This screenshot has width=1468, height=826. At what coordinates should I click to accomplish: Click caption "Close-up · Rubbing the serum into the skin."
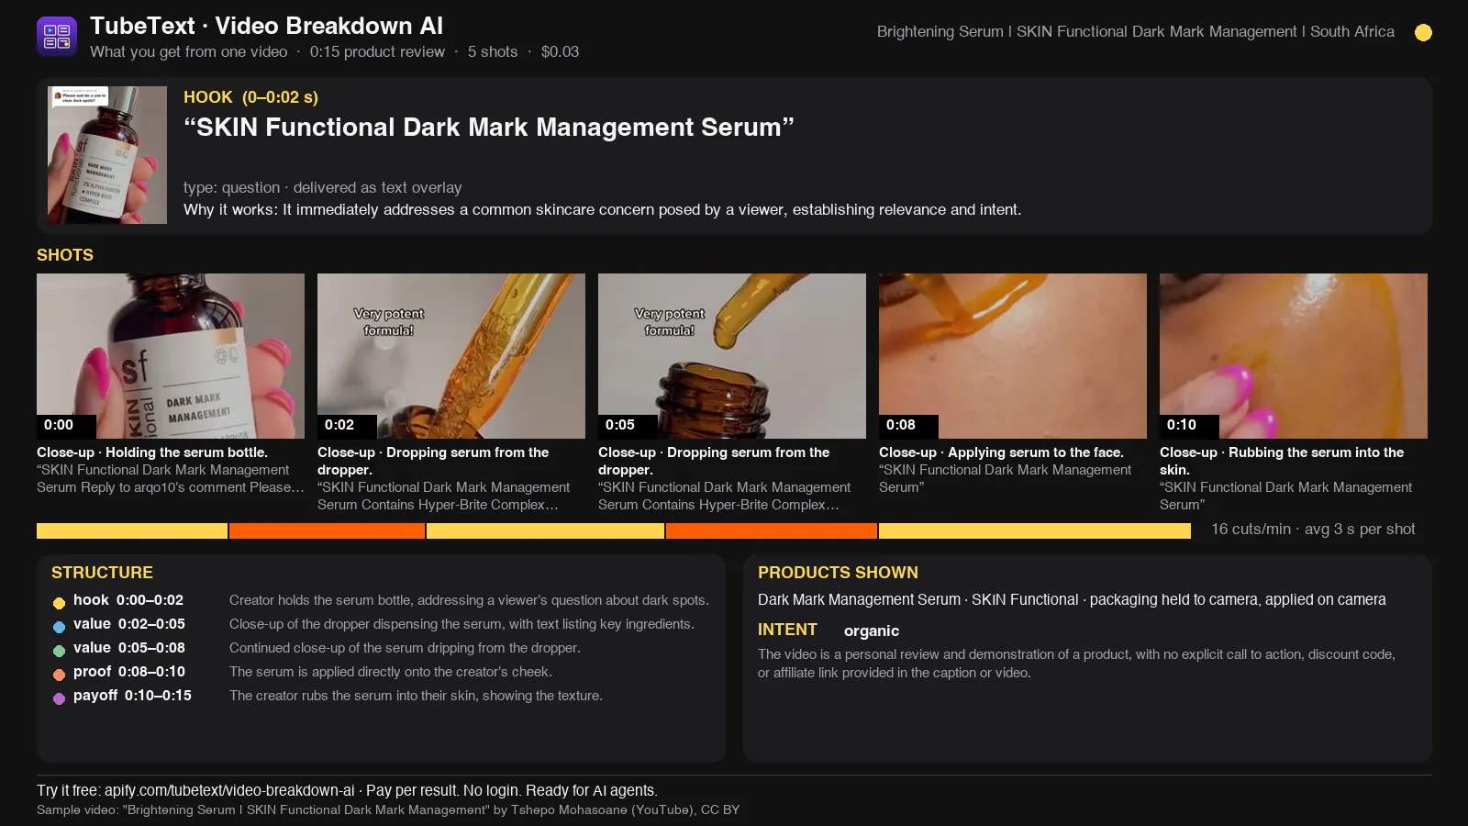click(x=1282, y=461)
